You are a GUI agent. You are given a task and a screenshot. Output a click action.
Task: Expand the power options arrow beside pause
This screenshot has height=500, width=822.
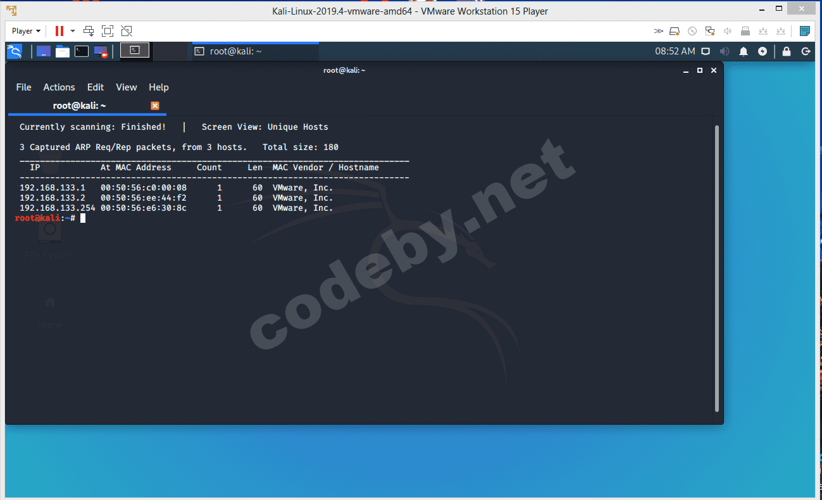tap(73, 31)
